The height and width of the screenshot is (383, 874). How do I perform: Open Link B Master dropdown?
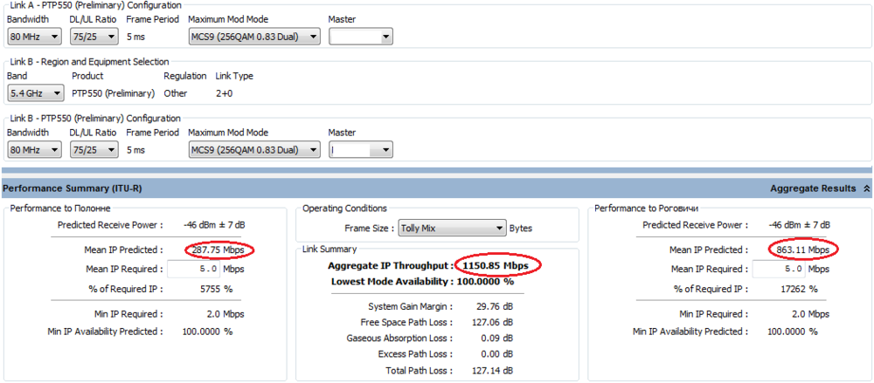coord(360,150)
